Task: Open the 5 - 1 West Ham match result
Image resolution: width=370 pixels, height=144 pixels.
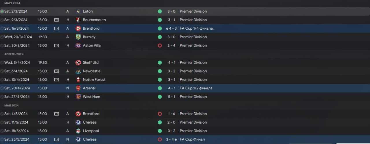Action: click(172, 97)
